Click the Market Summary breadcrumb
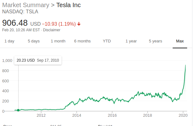The height and width of the screenshot is (126, 193). [x=25, y=5]
